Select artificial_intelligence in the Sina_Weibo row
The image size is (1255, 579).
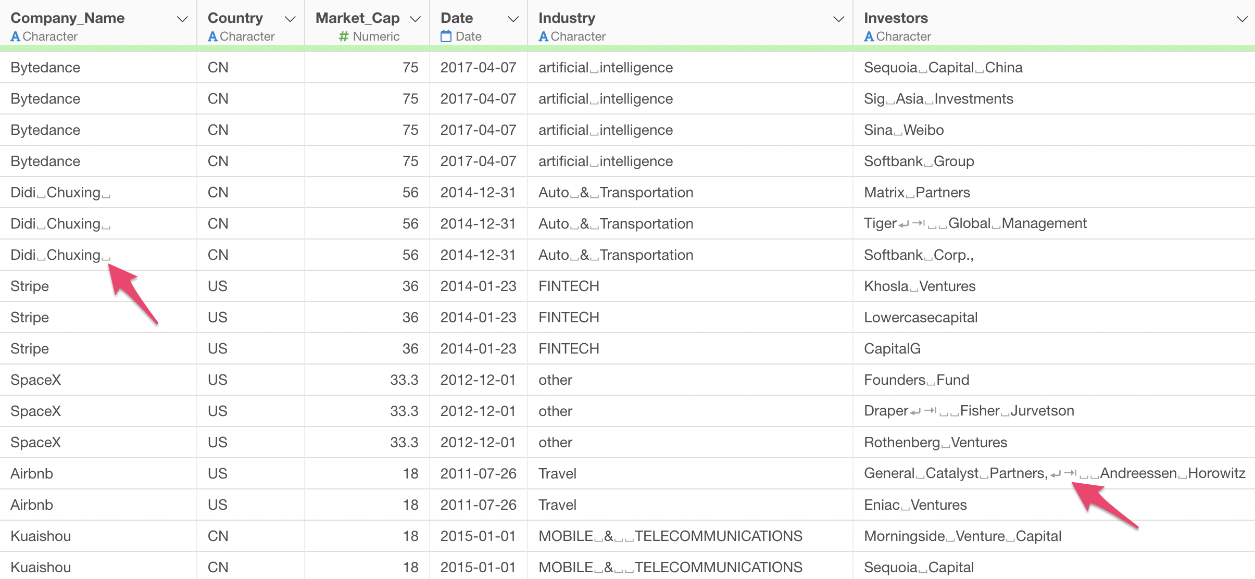click(691, 130)
